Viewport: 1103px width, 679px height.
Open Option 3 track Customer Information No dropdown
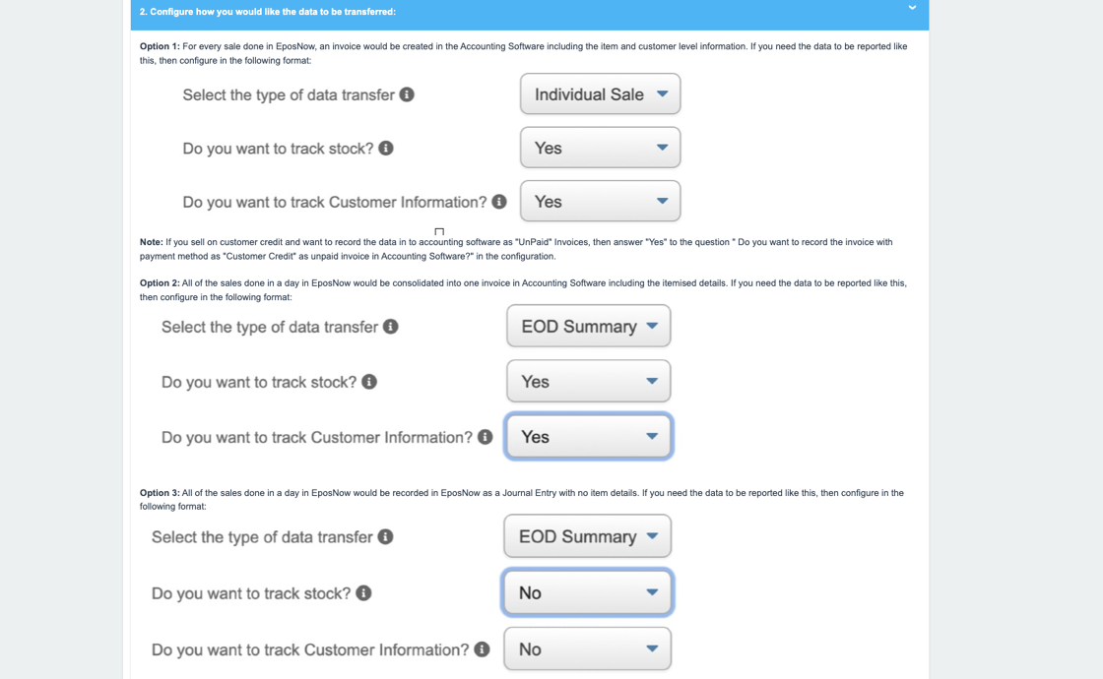point(587,649)
